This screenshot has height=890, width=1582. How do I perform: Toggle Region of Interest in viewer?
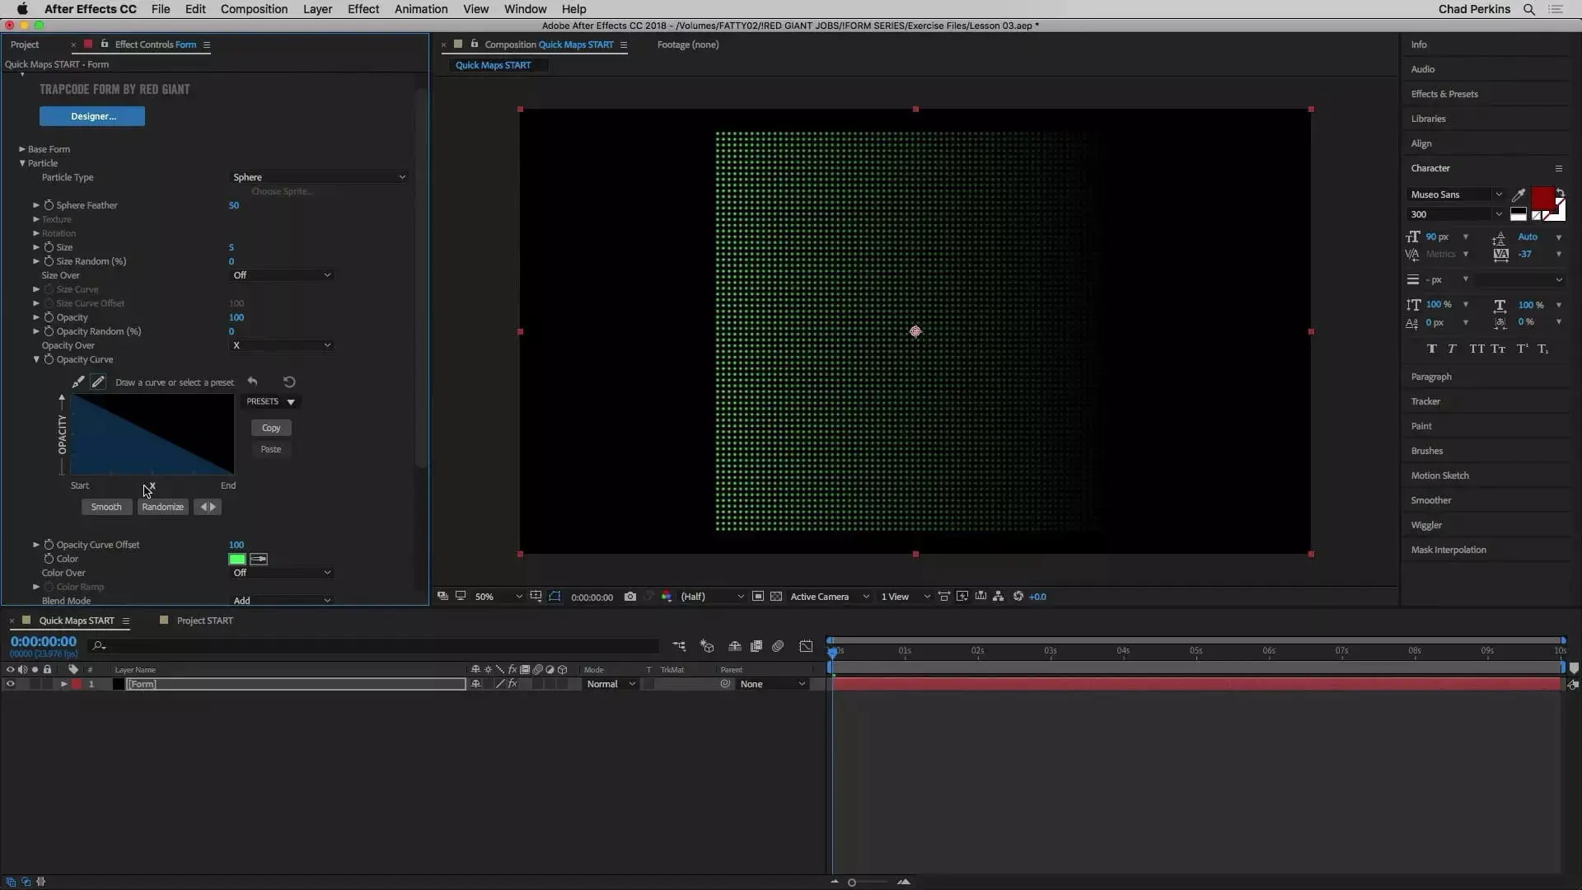point(757,597)
